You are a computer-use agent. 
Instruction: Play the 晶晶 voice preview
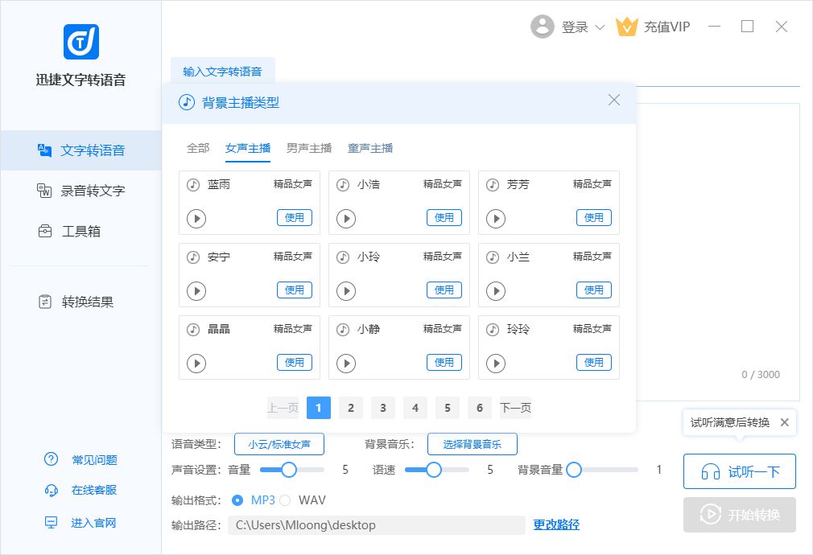[x=196, y=364]
